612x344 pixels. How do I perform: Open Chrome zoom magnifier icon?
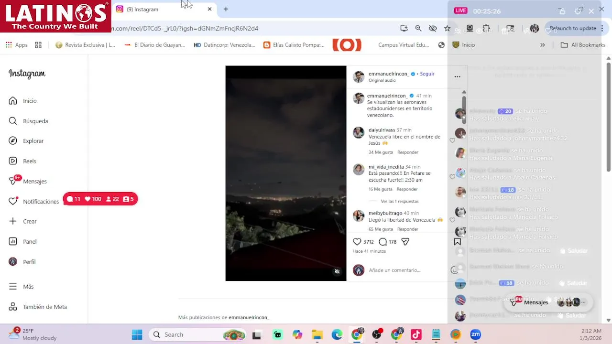point(418,28)
